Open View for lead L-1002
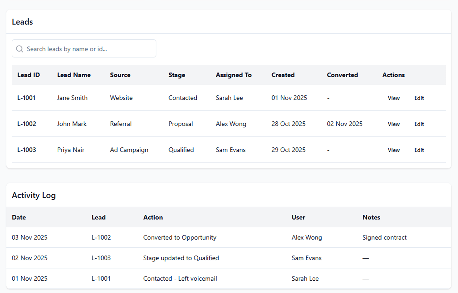458x293 pixels. [x=393, y=124]
